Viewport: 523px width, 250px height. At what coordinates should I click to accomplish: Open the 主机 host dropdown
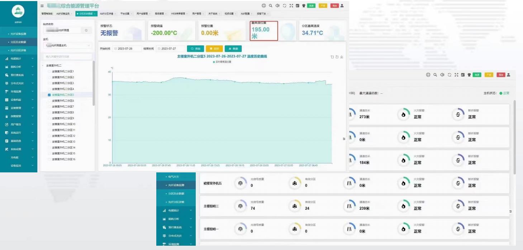[67, 45]
